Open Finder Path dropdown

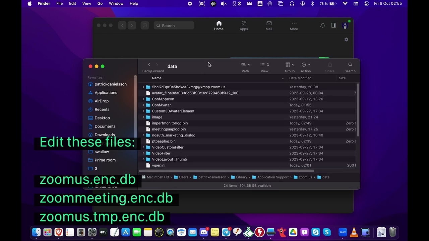click(x=246, y=65)
